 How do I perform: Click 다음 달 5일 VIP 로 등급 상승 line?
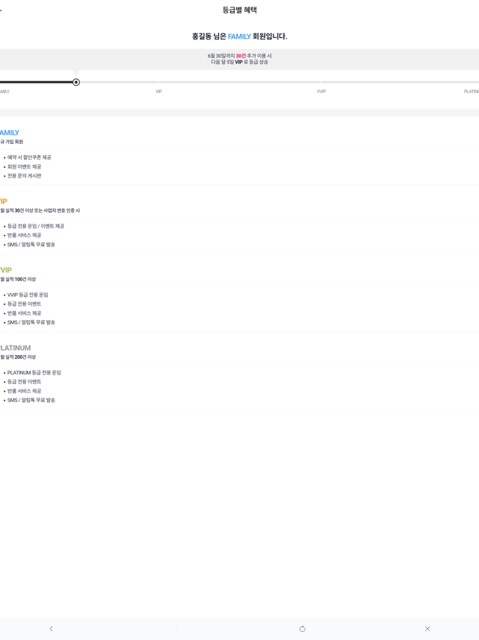click(240, 62)
